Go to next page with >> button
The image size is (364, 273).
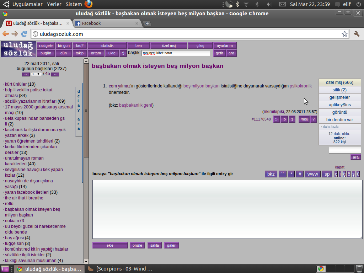click(x=55, y=74)
